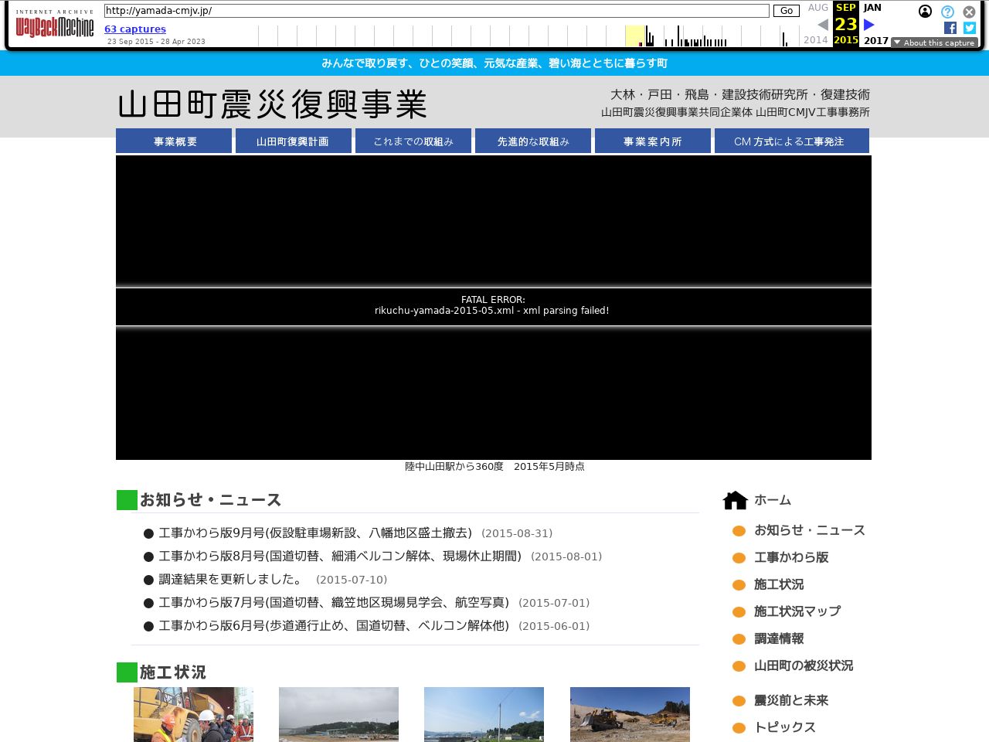Click the home icon in sidebar
This screenshot has height=742, width=989.
pyautogui.click(x=735, y=501)
